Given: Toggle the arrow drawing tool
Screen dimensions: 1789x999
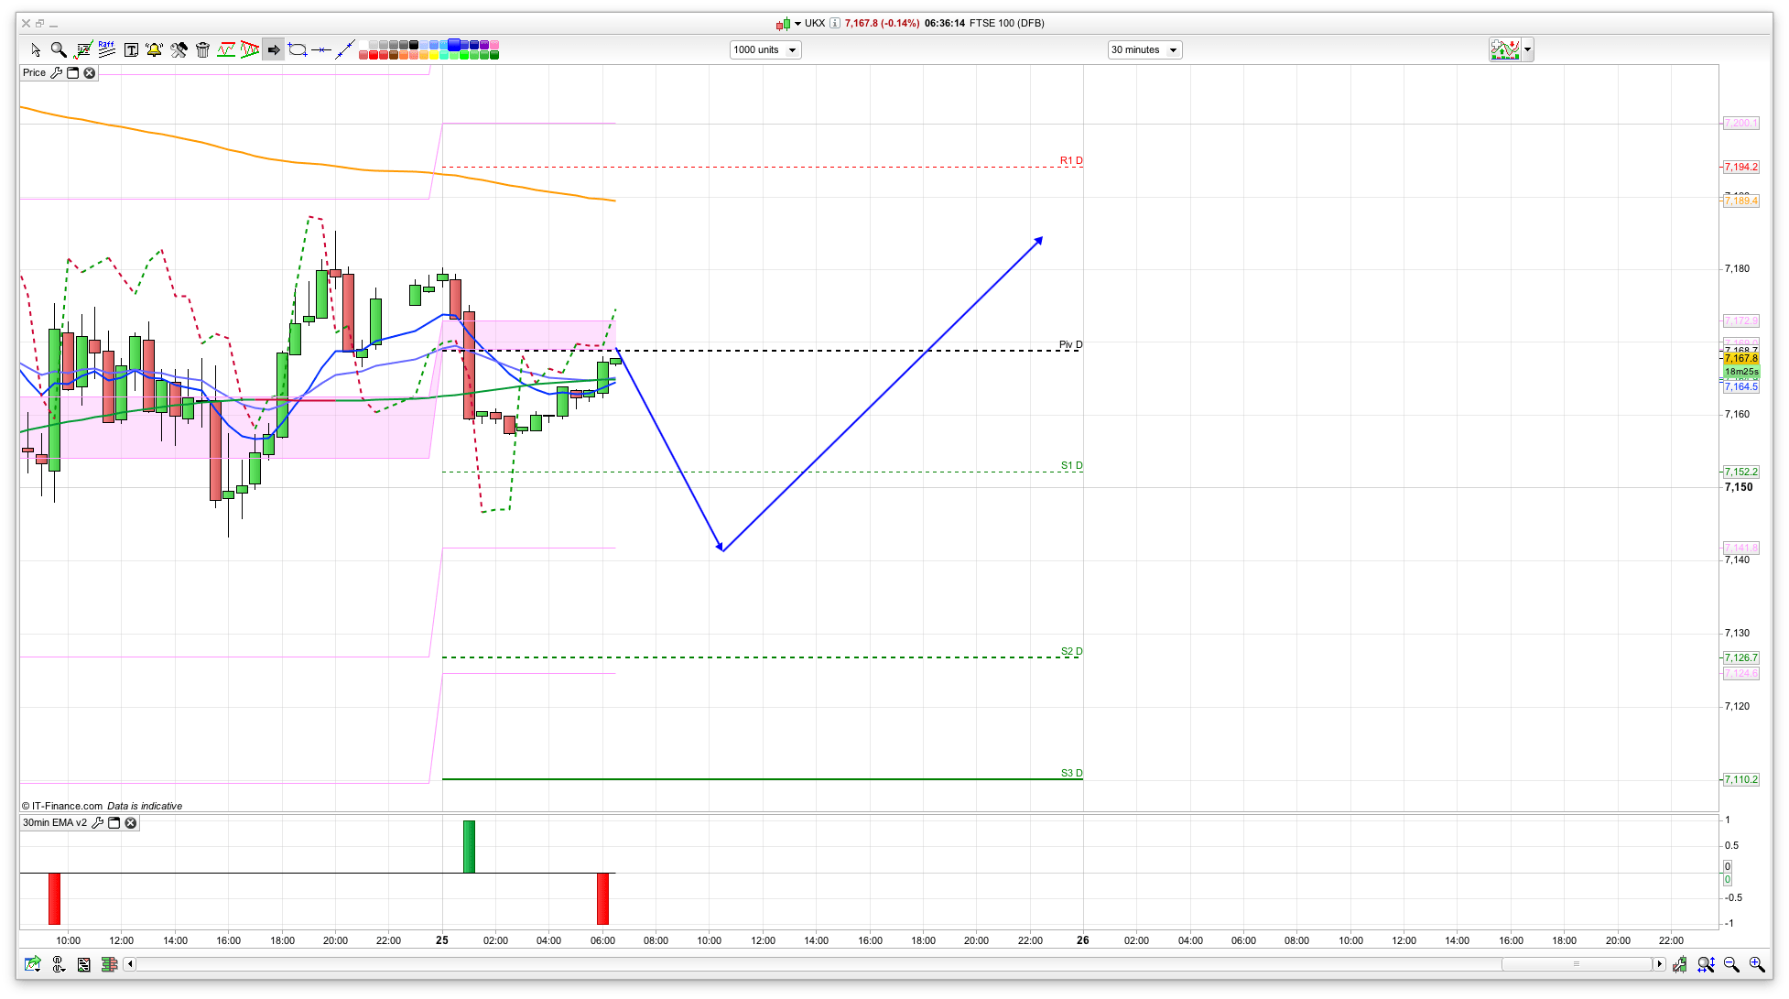Looking at the screenshot, I should click(x=273, y=50).
